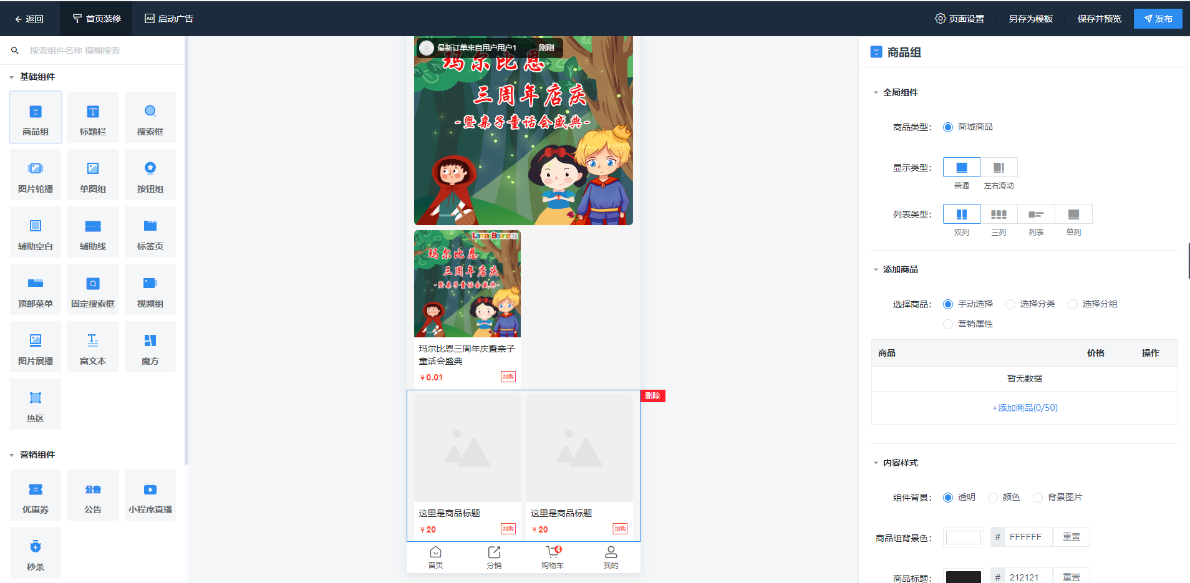Screen dimensions: 1190x583
Task: Set list type to 列表
Action: point(1037,214)
